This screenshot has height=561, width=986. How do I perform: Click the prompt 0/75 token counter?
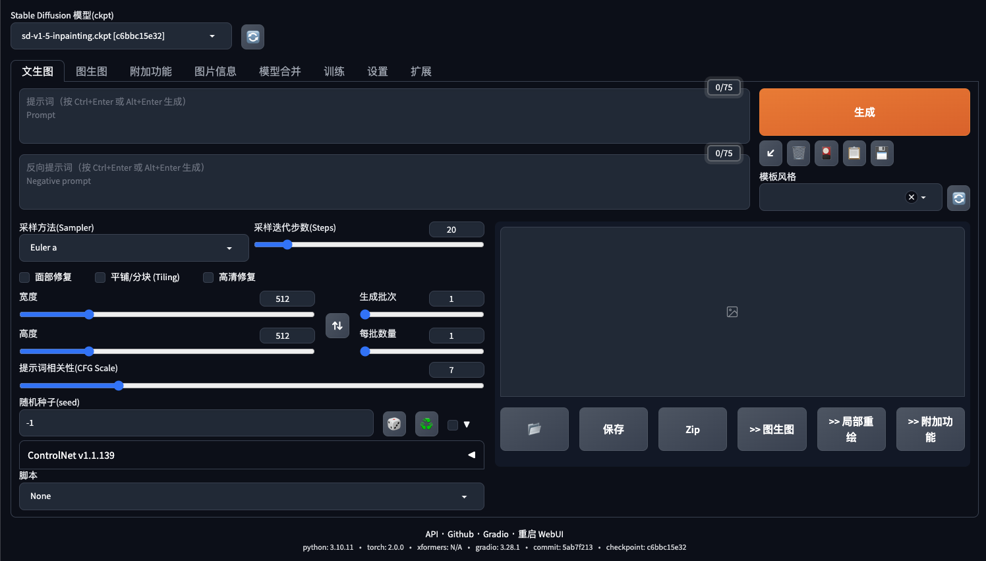(724, 87)
